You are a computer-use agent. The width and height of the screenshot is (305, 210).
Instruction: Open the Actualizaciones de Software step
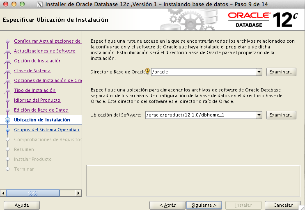45,51
